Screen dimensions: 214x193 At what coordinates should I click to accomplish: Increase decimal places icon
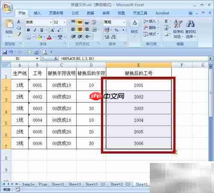coord(107,37)
